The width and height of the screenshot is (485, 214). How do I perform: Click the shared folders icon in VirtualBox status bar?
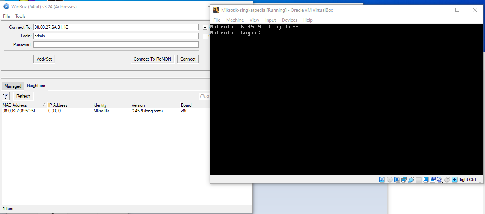(x=418, y=180)
